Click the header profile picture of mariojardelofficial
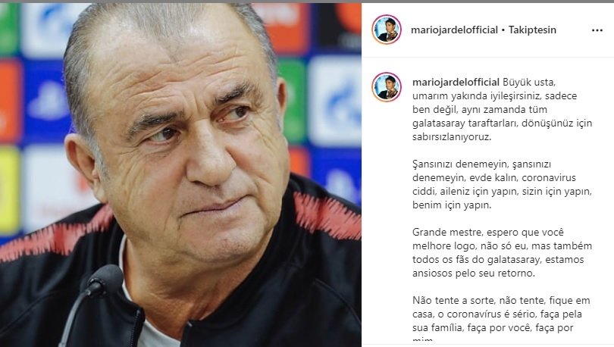Viewport: 614px width, 347px height. point(387,30)
